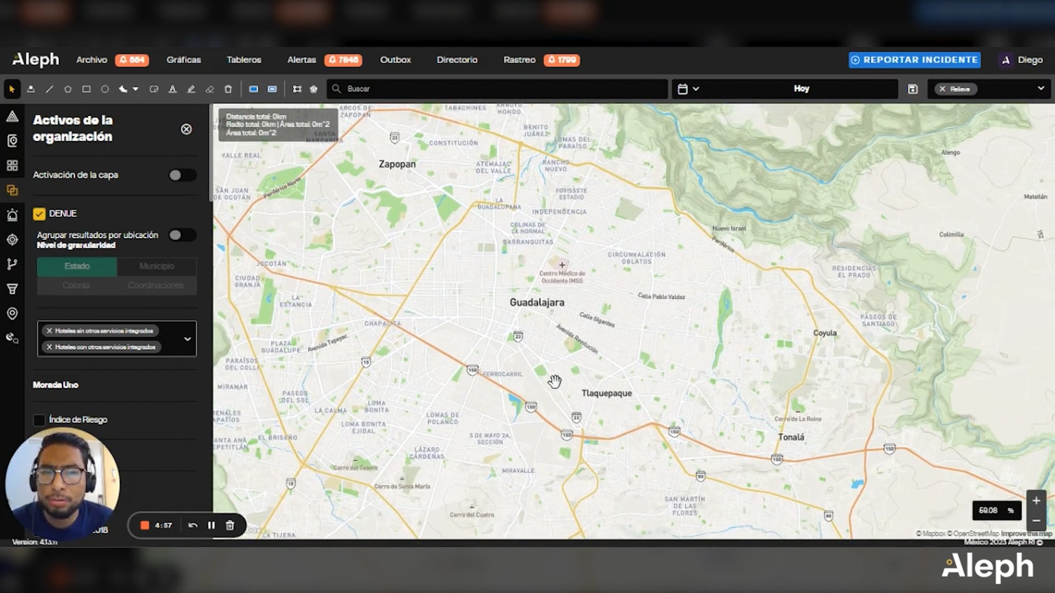
Task: Open the grid icon in left sidebar
Action: (x=12, y=165)
